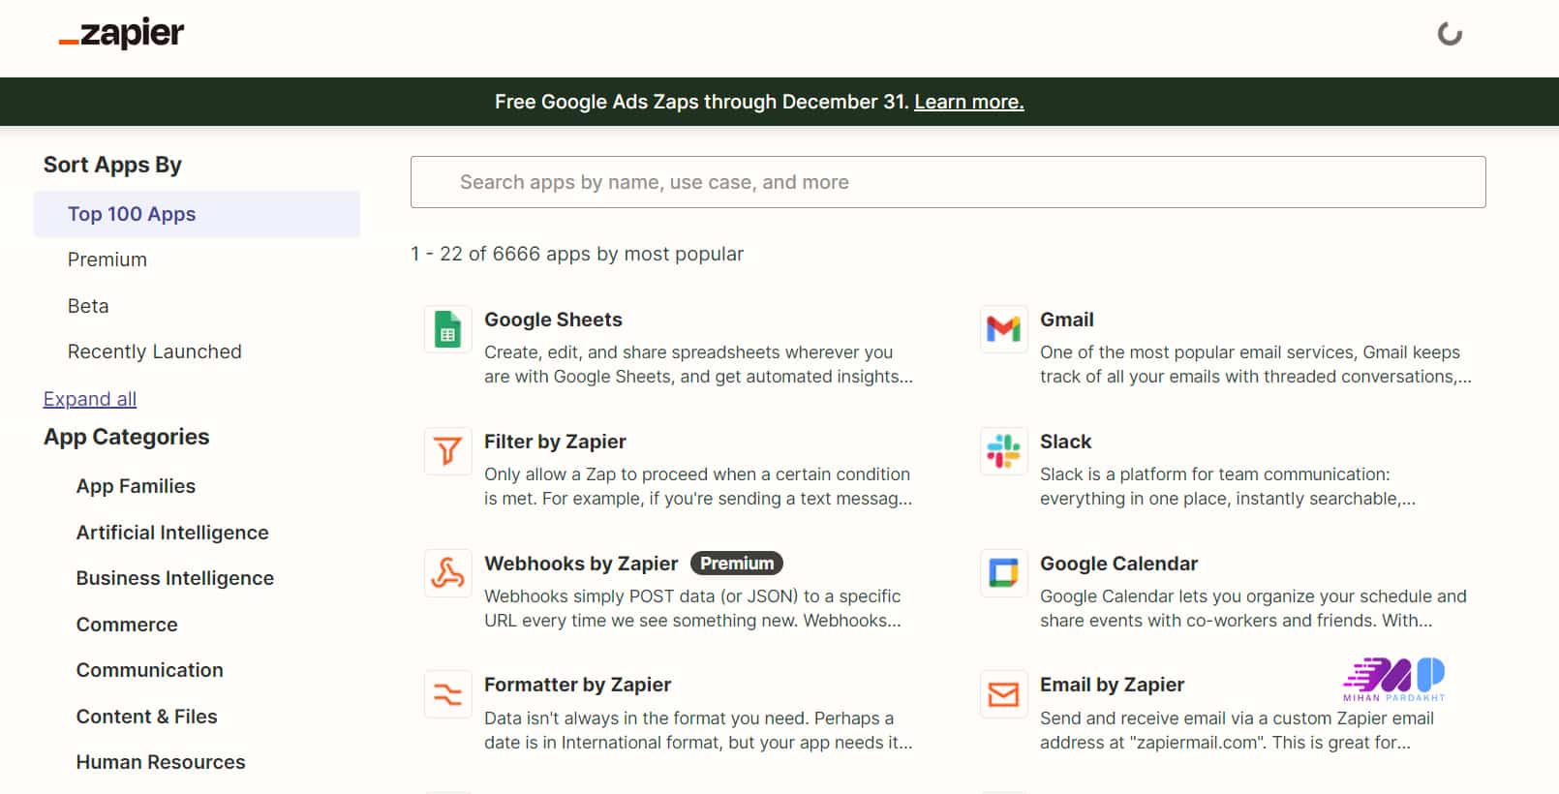Click the Google Sheets app icon
The image size is (1559, 794).
447,330
